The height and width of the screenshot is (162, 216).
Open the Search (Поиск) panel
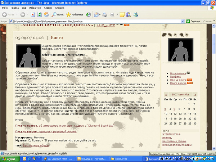(58, 14)
